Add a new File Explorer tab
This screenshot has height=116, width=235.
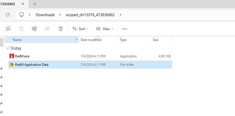pyautogui.click(x=35, y=4)
